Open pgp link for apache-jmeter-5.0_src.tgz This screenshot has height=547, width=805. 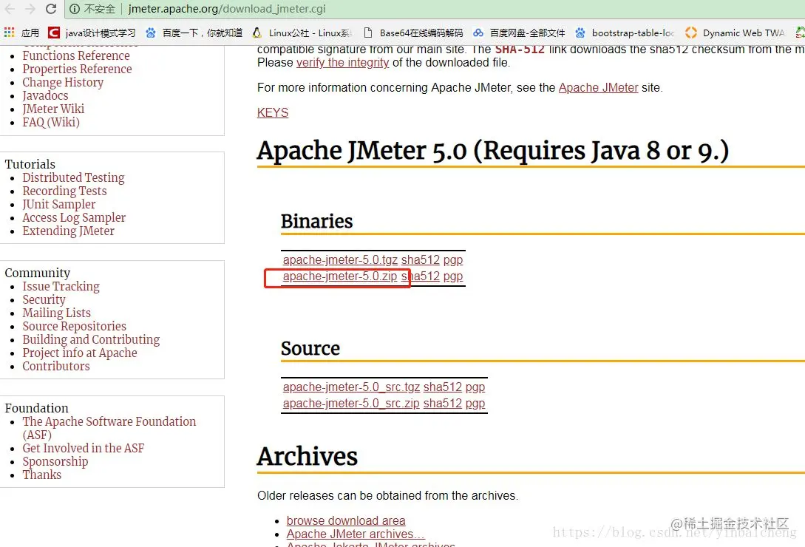tap(475, 387)
